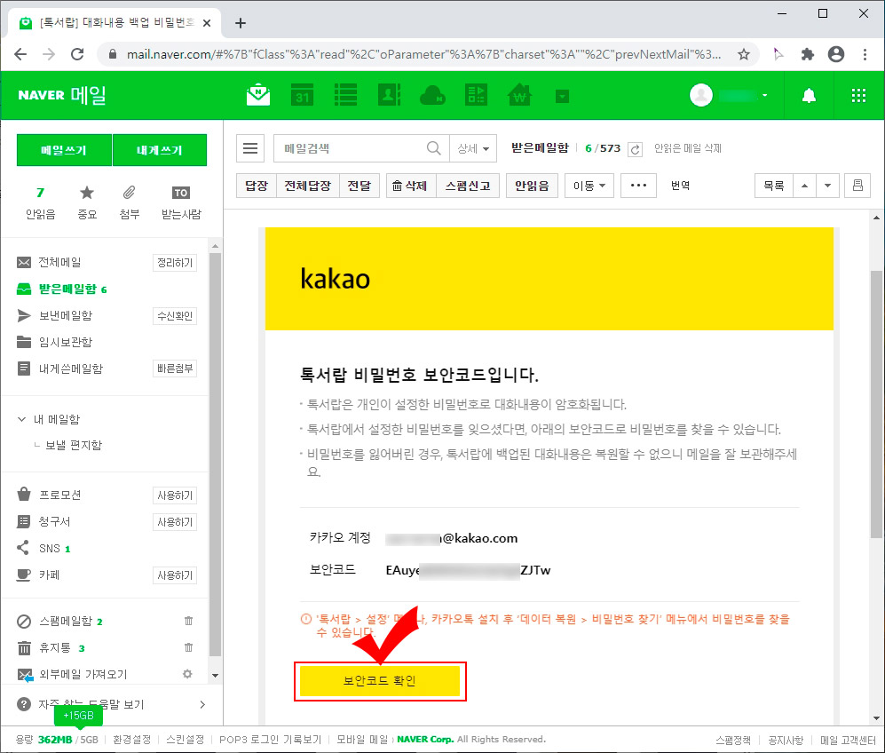Click 빠른첨부 button
Screen dimensions: 885x753
175,369
